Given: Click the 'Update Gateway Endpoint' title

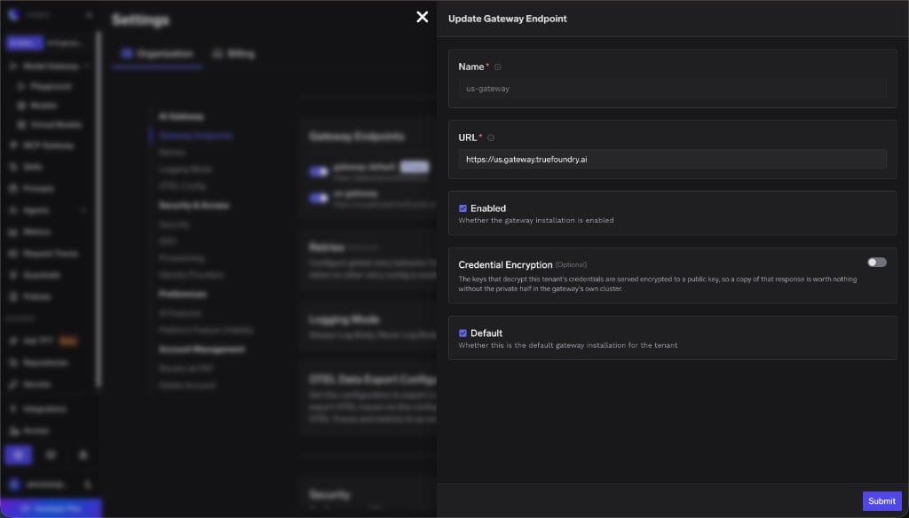Looking at the screenshot, I should pyautogui.click(x=507, y=19).
